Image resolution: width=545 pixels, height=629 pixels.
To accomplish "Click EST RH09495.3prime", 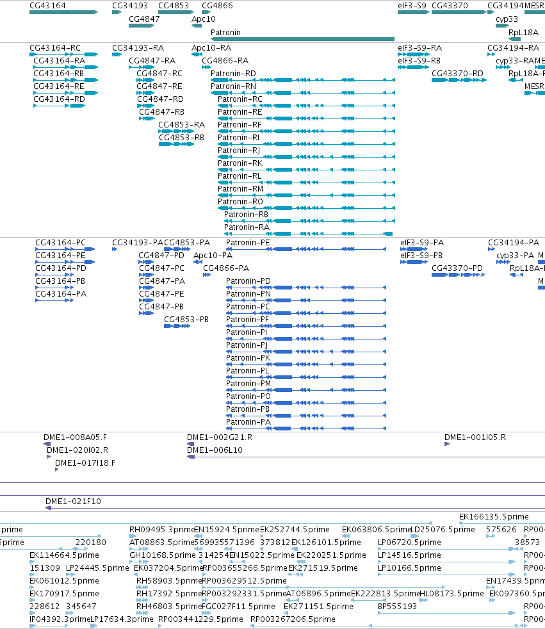I will (x=133, y=536).
